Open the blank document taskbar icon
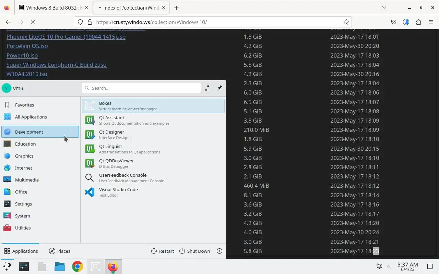Screen dimensions: 439x274 42,266
